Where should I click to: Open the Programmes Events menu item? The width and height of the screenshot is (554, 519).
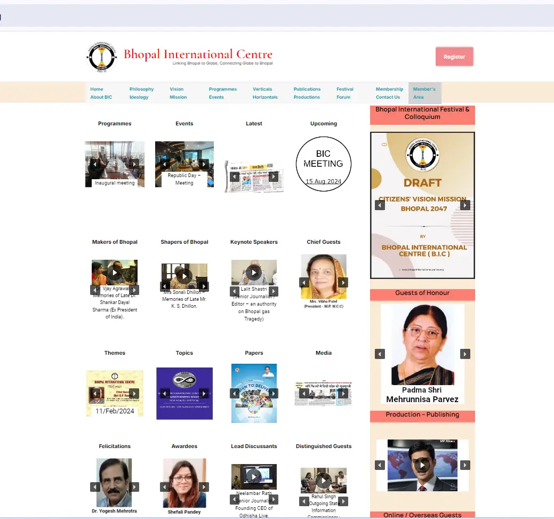(222, 93)
